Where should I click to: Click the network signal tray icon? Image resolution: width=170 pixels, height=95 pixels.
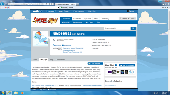[157, 93]
